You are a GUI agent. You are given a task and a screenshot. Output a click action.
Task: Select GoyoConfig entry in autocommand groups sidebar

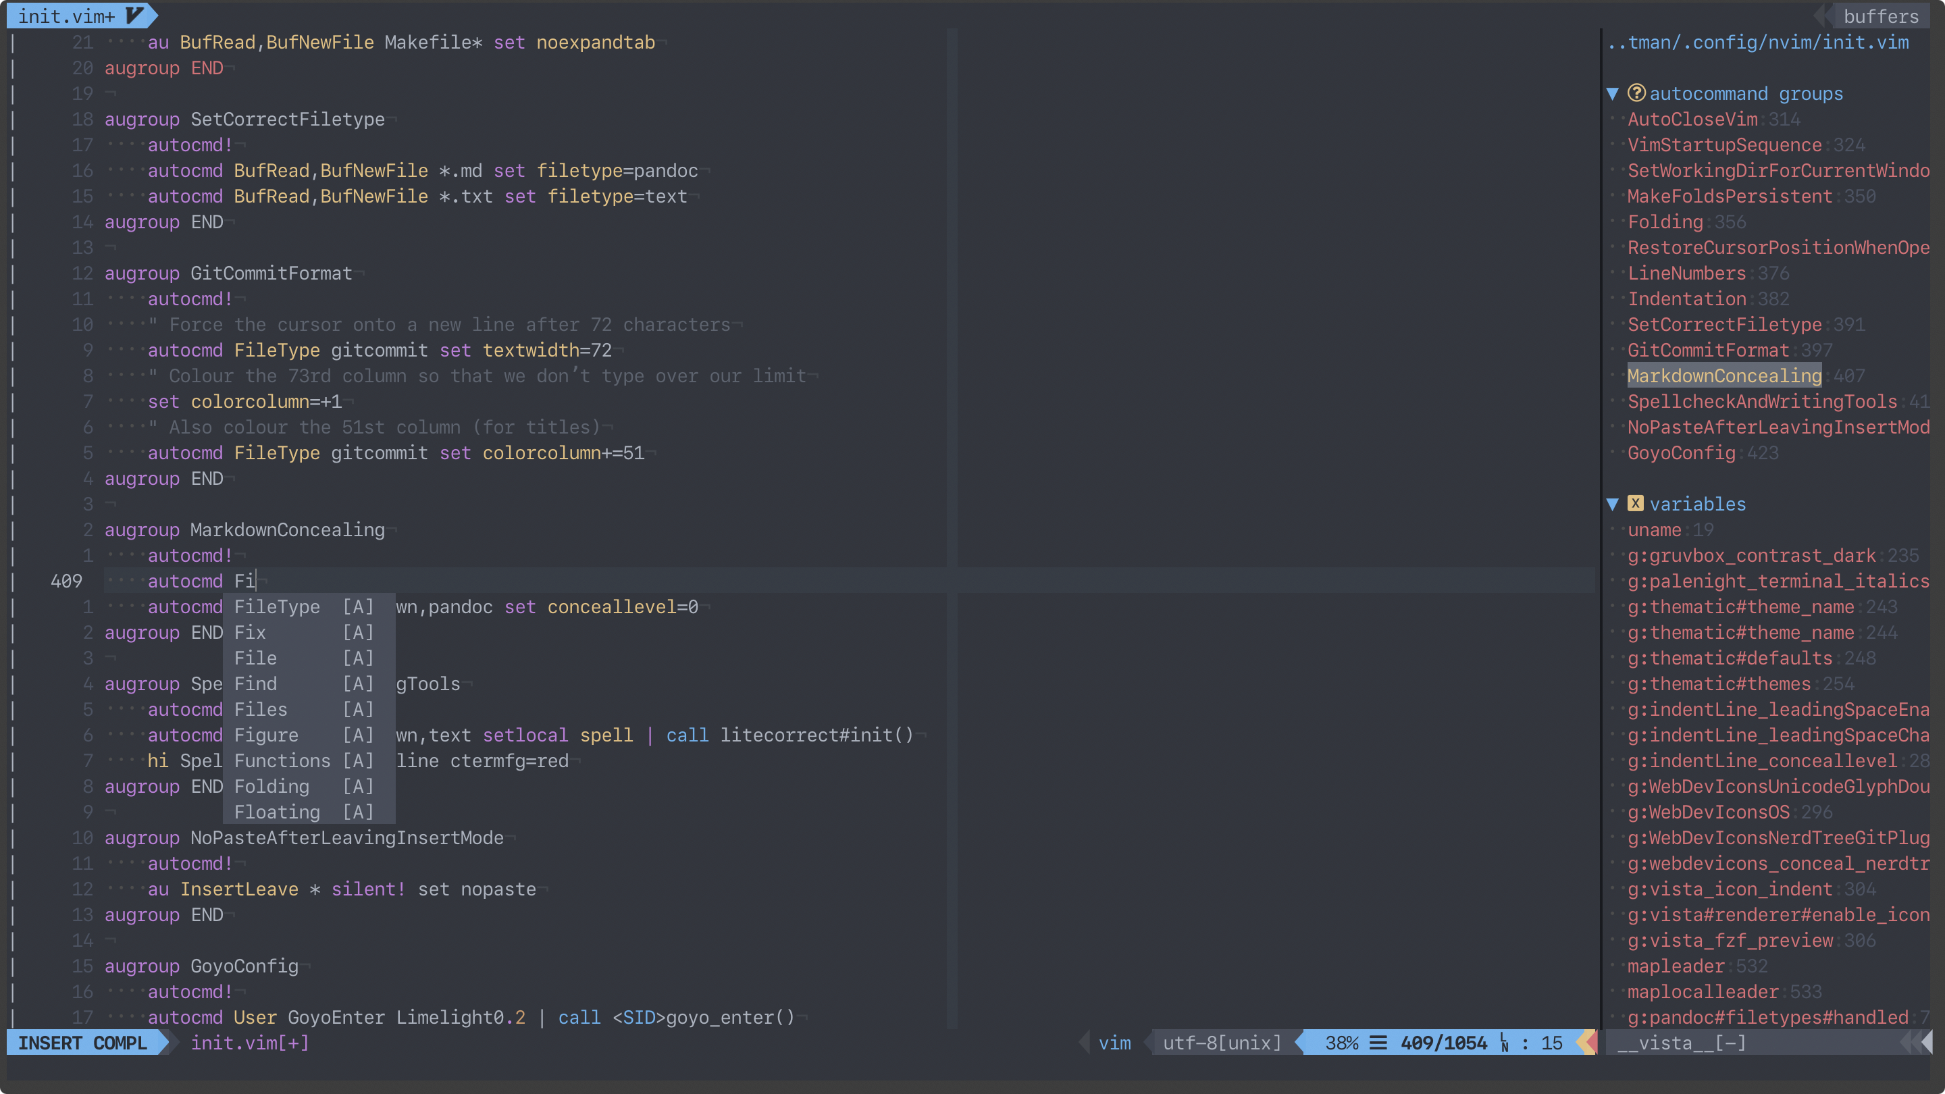1680,453
